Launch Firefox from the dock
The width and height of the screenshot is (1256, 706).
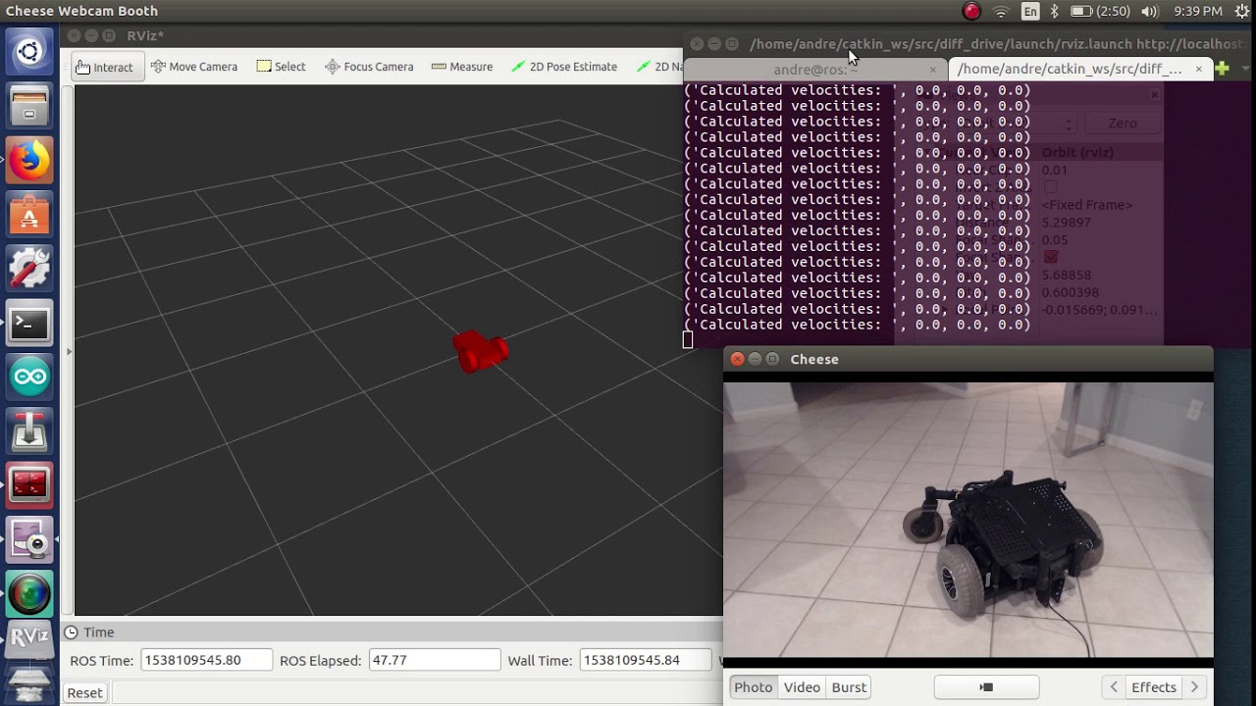point(29,160)
